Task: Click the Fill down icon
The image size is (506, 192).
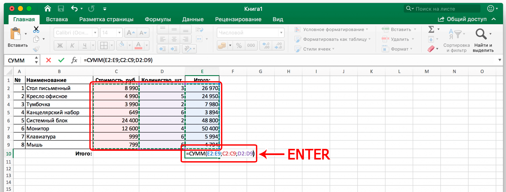Action: (431, 39)
